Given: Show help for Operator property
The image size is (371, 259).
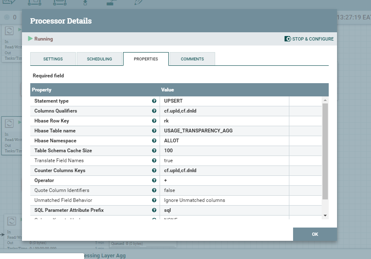Looking at the screenshot, I should point(154,180).
